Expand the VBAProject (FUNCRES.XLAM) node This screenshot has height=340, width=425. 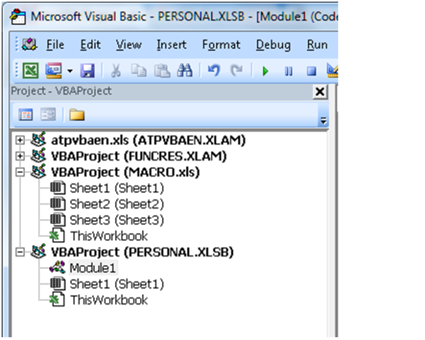coord(21,156)
